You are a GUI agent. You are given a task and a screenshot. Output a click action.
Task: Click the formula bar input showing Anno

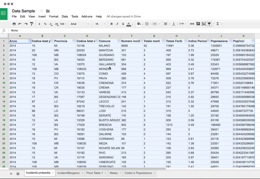[133, 30]
